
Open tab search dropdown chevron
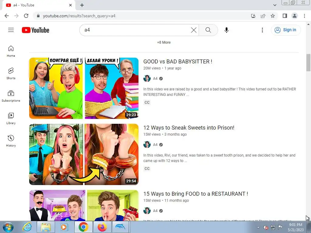275,5
